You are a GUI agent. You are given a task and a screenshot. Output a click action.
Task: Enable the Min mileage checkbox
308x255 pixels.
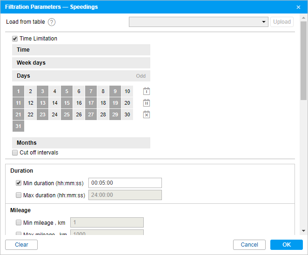click(x=19, y=222)
